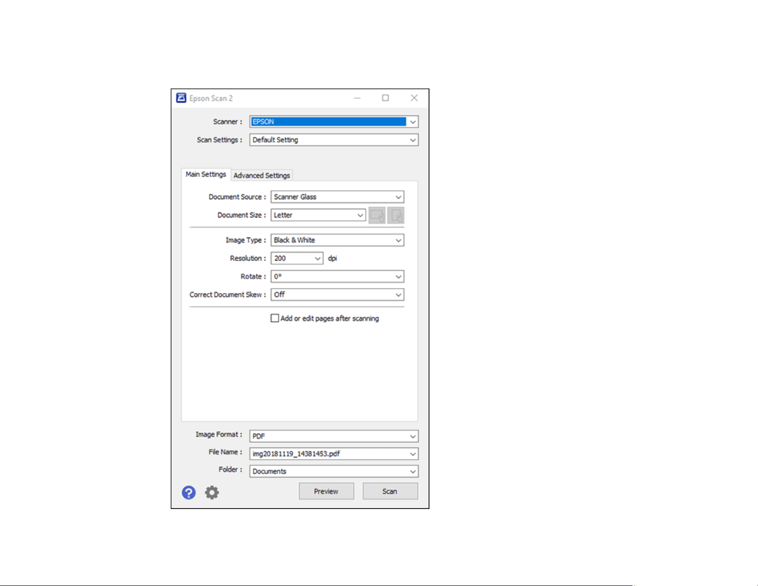
Task: Enable Add or edit pages after scanning
Action: point(275,318)
